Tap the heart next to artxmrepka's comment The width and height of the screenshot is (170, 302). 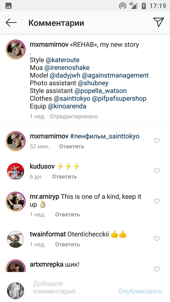[157, 269]
